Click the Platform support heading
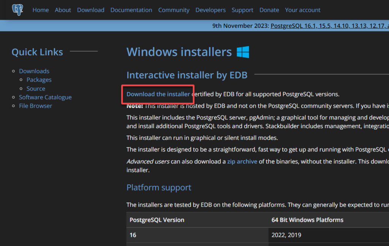Image resolution: width=389 pixels, height=246 pixels. pos(159,188)
